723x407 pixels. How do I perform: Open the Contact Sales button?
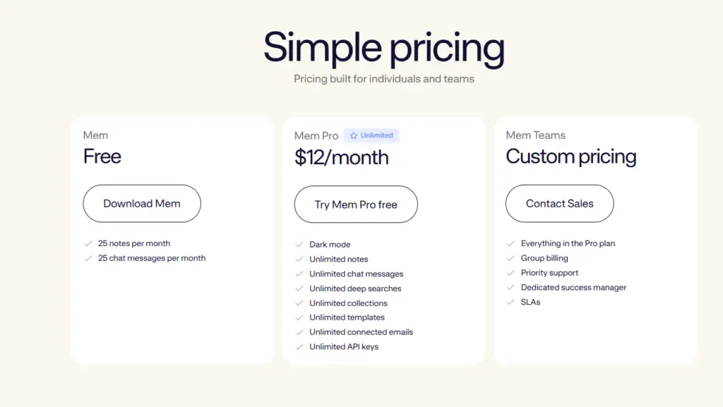click(559, 204)
